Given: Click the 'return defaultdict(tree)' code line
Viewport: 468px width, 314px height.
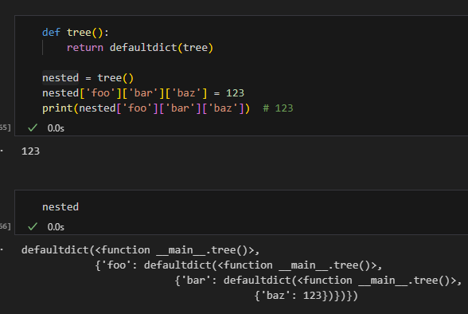Looking at the screenshot, I should click(140, 48).
